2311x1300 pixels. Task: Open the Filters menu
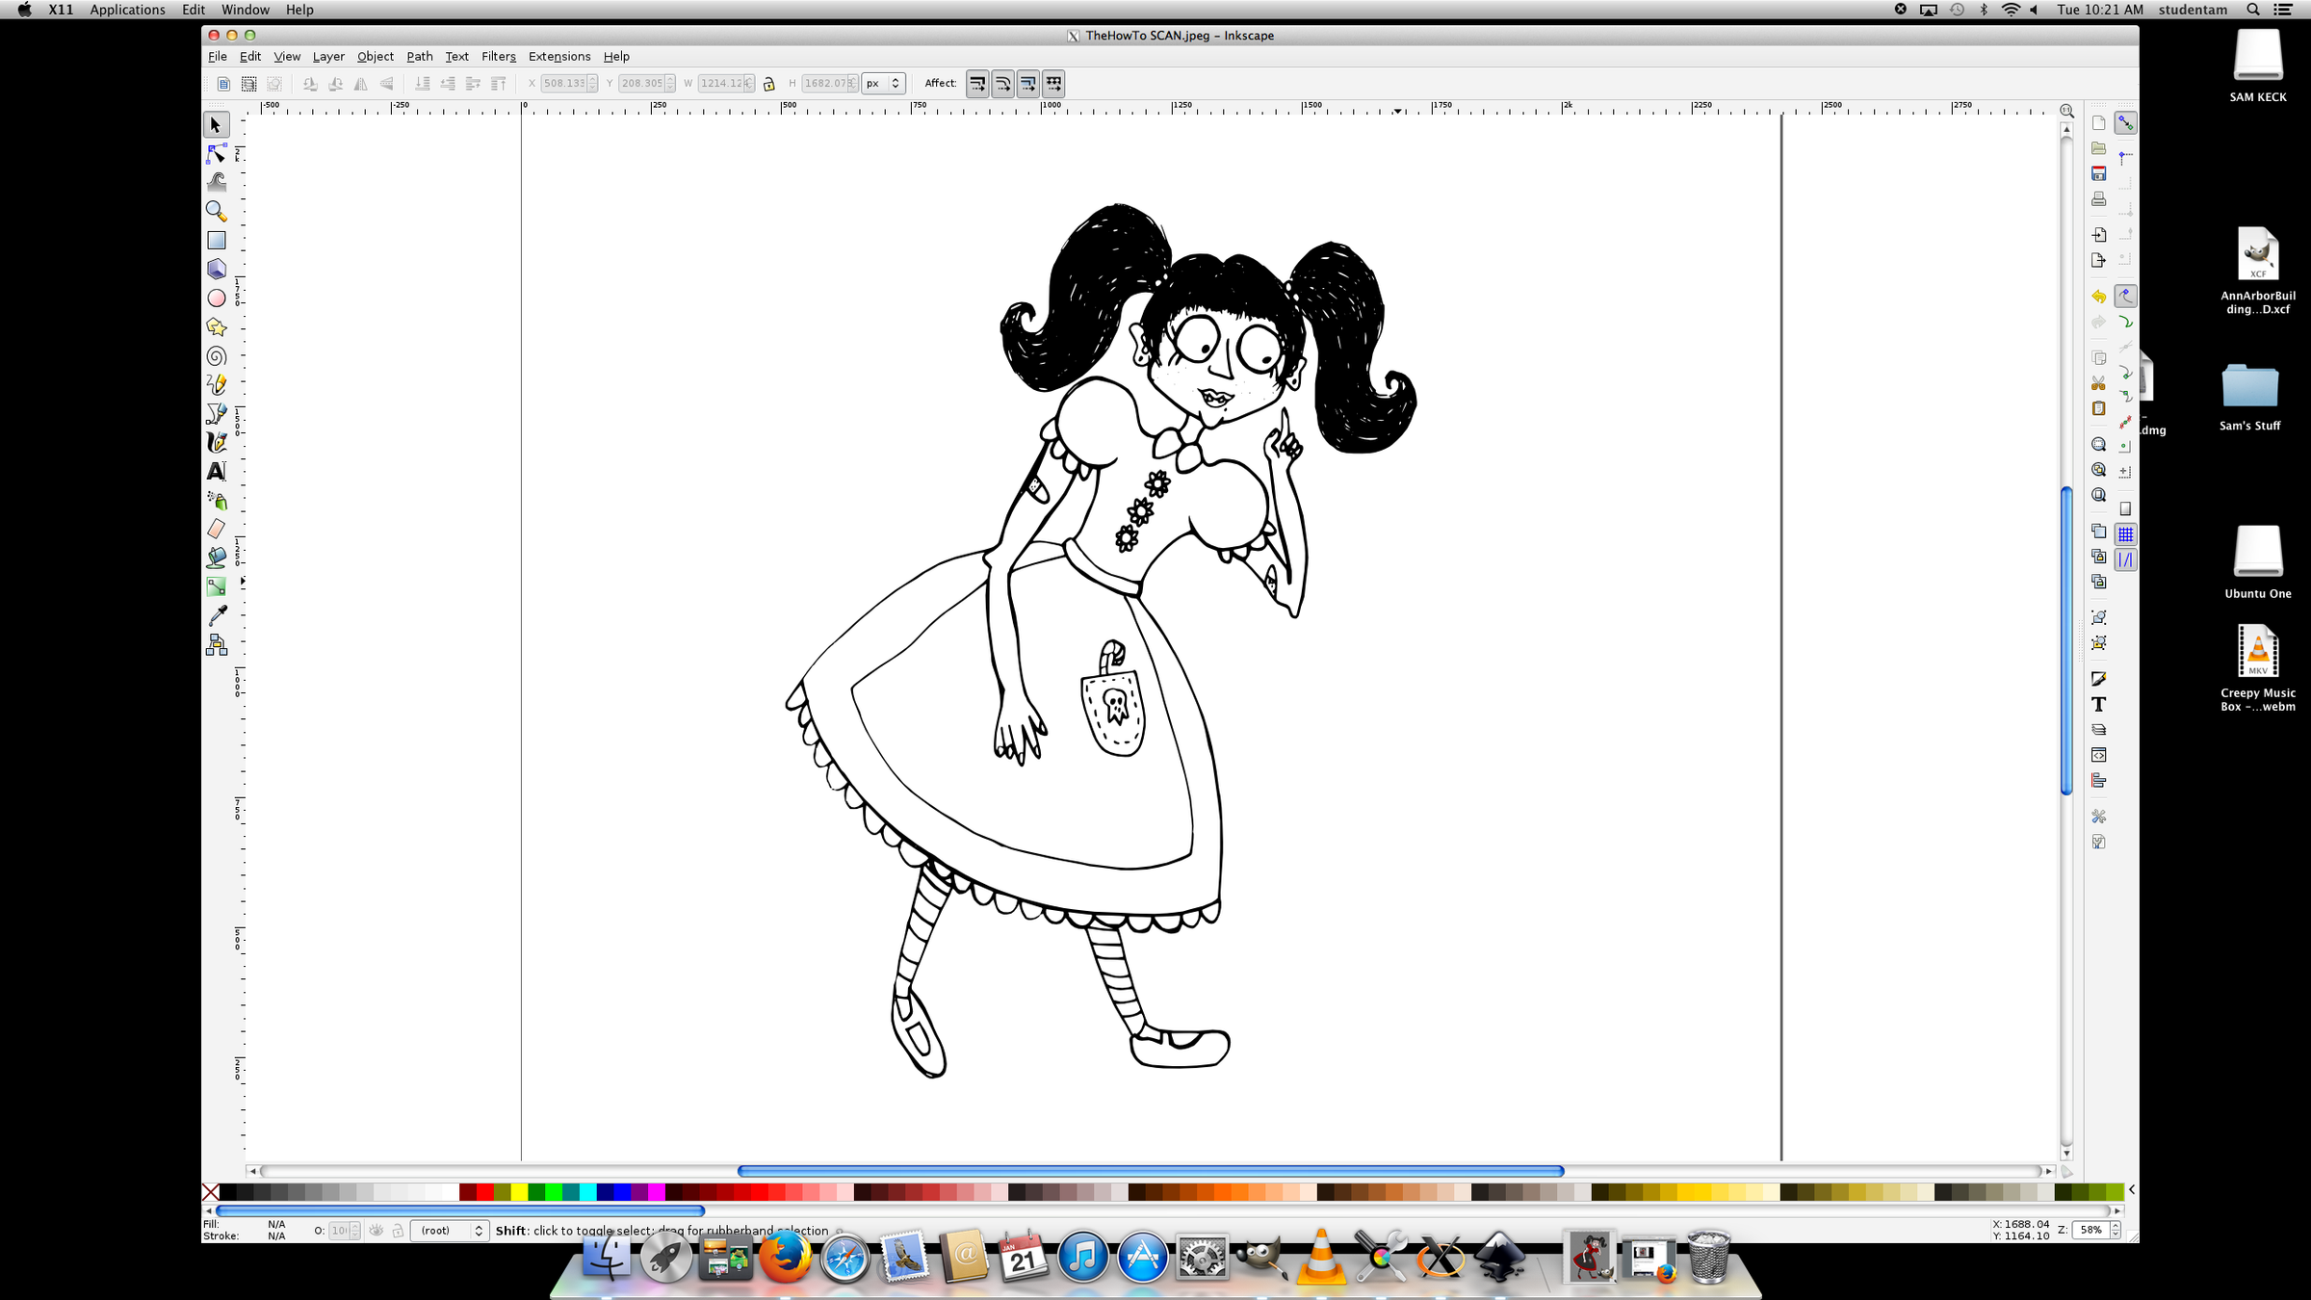point(498,56)
